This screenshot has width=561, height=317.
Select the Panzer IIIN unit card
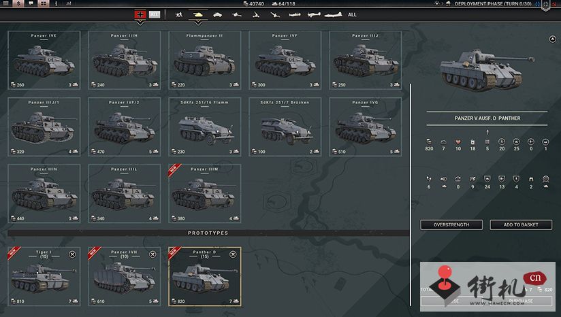pyautogui.click(x=44, y=194)
